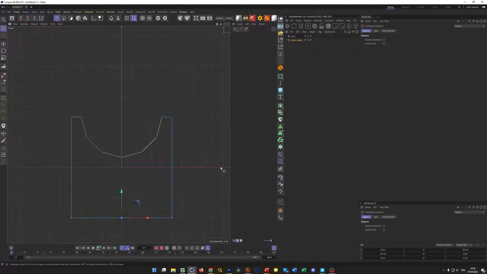This screenshot has width=487, height=274.
Task: Open Default dropdown in upper Attributes panel
Action: (469, 26)
